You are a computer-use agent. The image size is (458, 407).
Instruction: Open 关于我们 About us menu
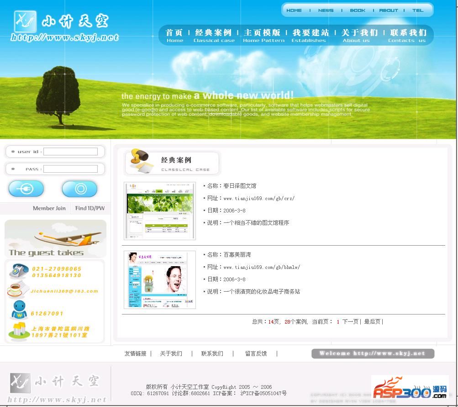click(x=359, y=36)
